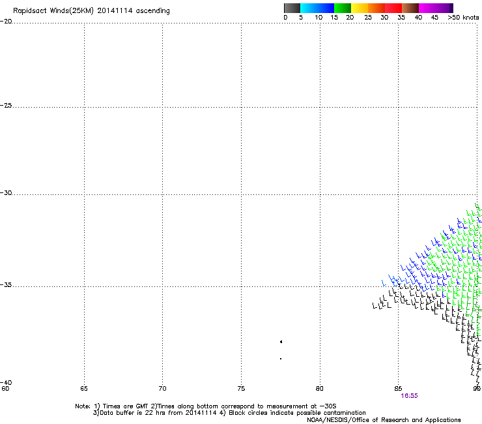Click the orange 25-30 knots color band

pos(376,8)
